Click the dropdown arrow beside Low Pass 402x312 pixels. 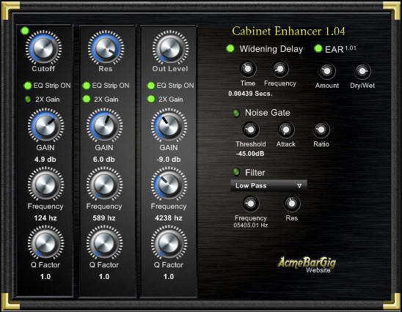click(299, 185)
